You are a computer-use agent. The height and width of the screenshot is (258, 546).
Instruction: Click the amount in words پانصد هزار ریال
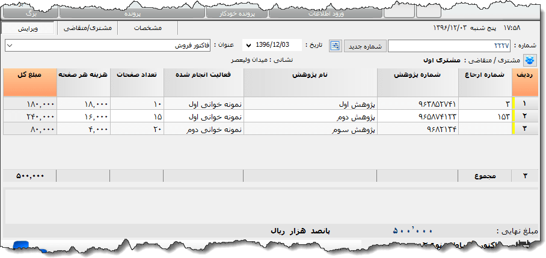300,231
